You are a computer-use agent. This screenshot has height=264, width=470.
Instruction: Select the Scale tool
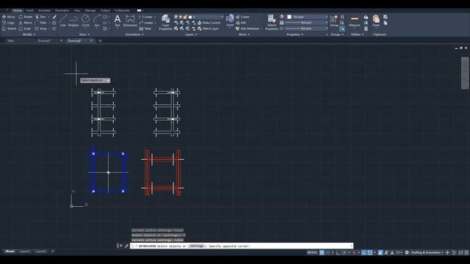tap(25, 29)
